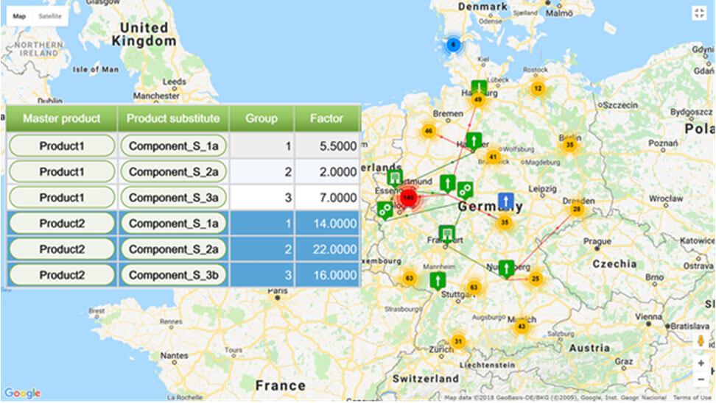This screenshot has width=716, height=403.
Task: Toggle fullscreen map view
Action: 700,13
